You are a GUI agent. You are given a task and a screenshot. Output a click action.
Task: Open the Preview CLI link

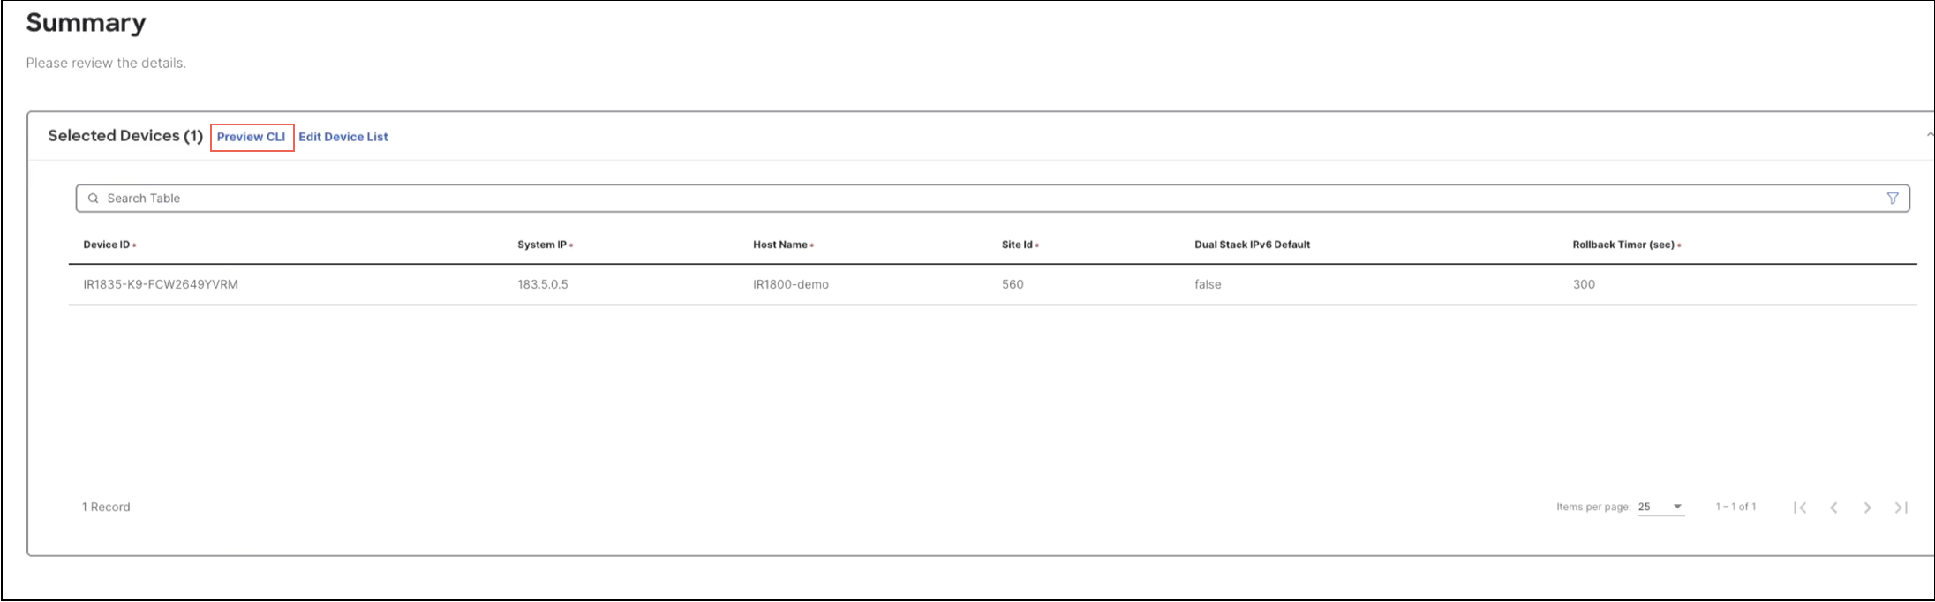pyautogui.click(x=252, y=137)
